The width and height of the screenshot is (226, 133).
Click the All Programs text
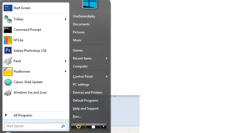click(23, 115)
